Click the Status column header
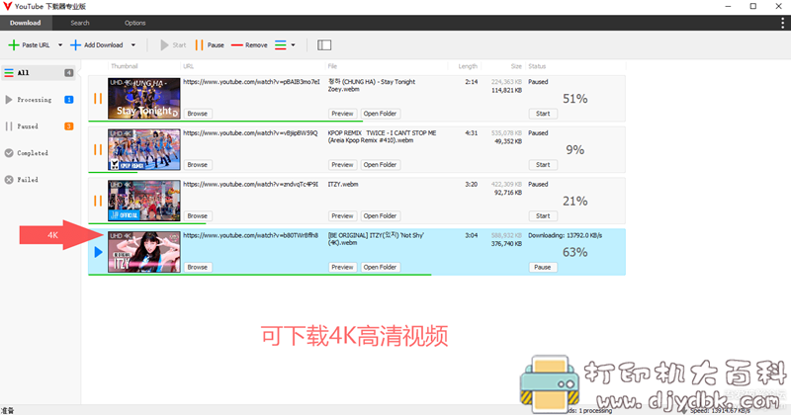Viewport: 791px width, 415px height. [x=537, y=66]
